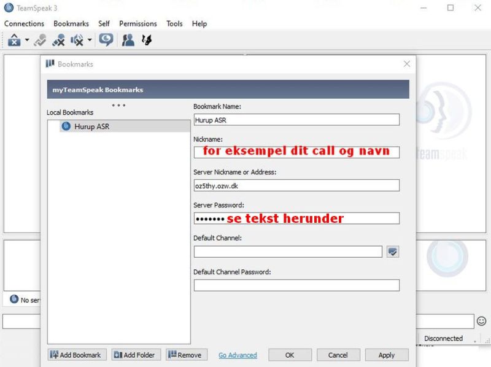Open the Help menu
491x367 pixels.
coord(199,24)
